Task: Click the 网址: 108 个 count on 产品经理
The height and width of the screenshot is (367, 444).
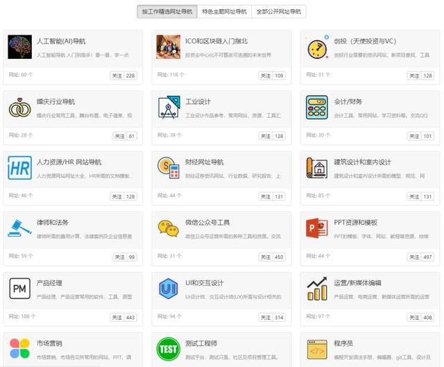Action: click(22, 316)
